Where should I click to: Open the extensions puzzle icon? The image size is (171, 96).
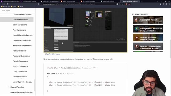pyautogui.click(x=161, y=4)
